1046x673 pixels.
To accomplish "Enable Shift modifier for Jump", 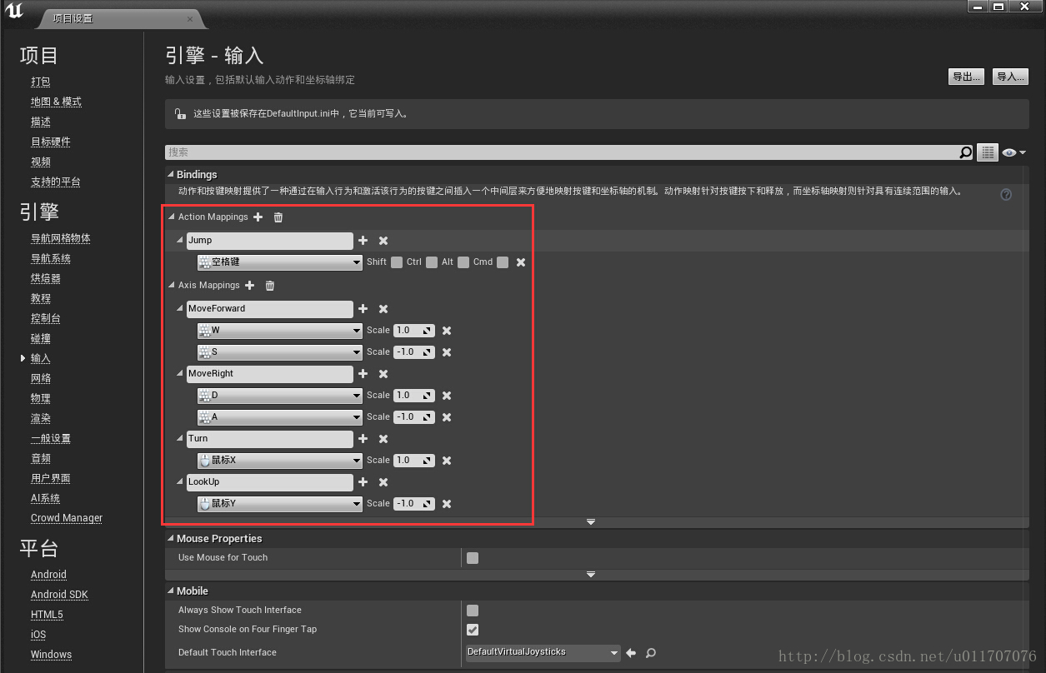I will click(397, 262).
